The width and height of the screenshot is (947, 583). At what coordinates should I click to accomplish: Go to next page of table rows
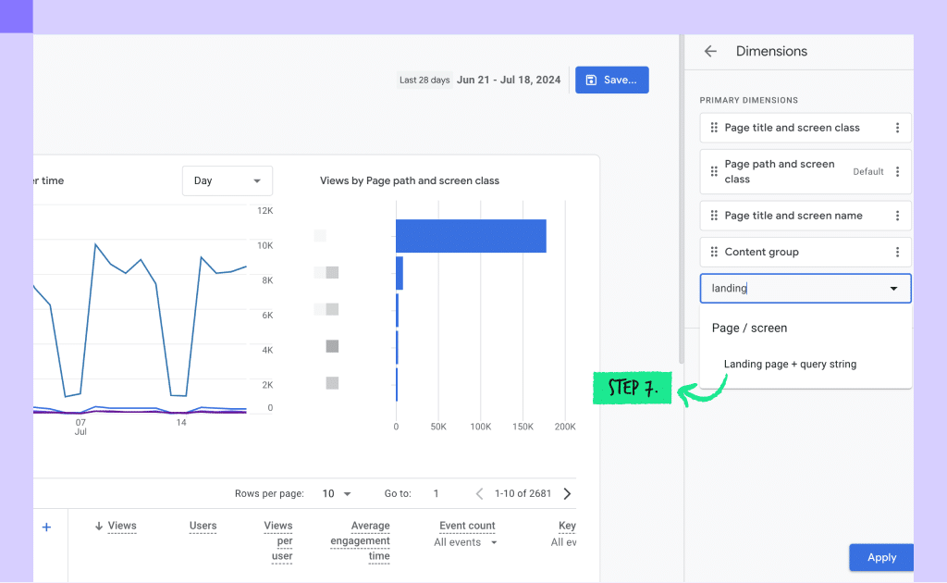(x=567, y=493)
